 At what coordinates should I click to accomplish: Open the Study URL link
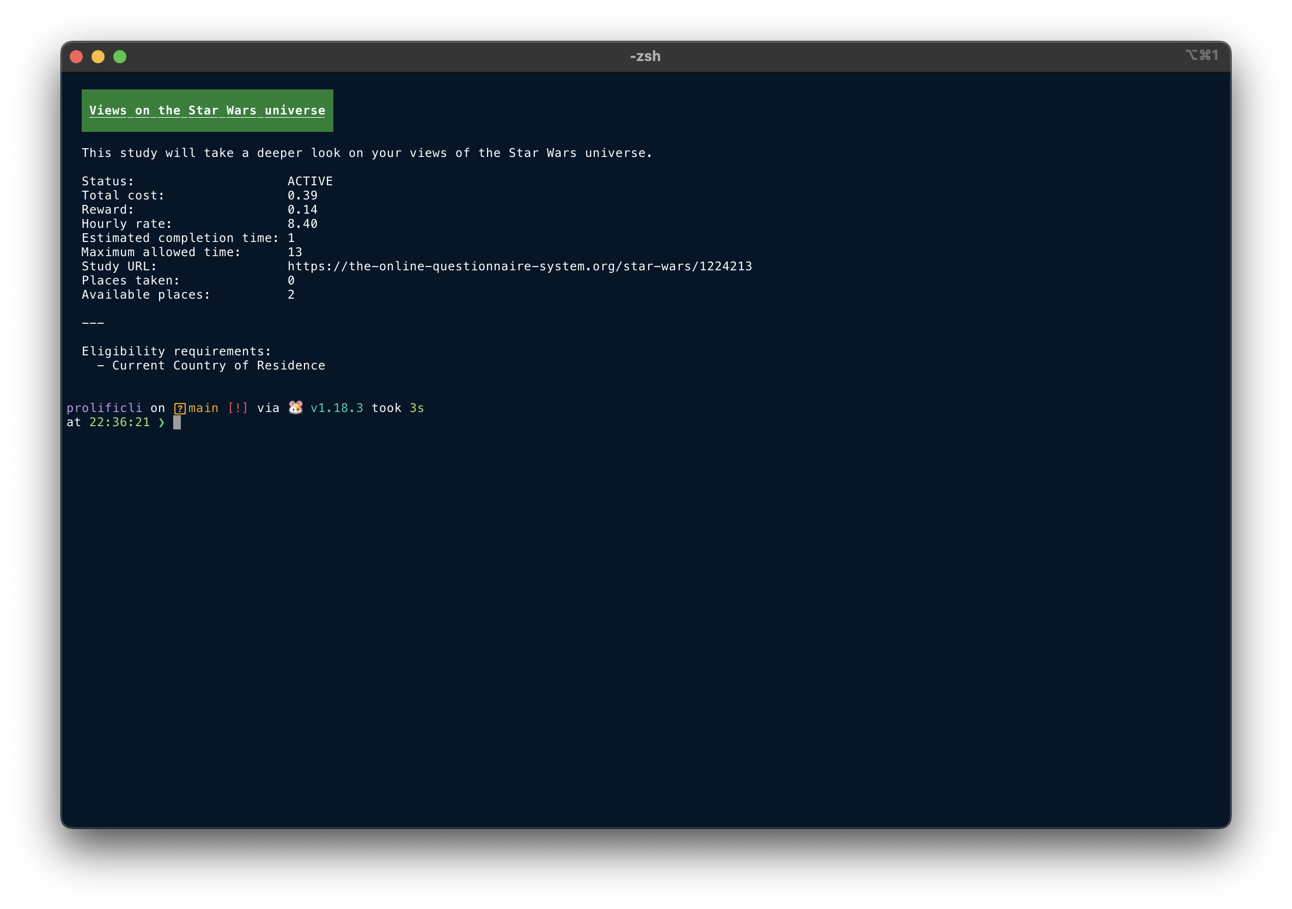point(520,266)
